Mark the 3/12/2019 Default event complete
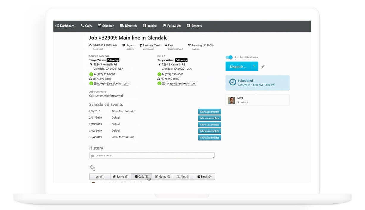365x210 pixels. click(x=210, y=131)
